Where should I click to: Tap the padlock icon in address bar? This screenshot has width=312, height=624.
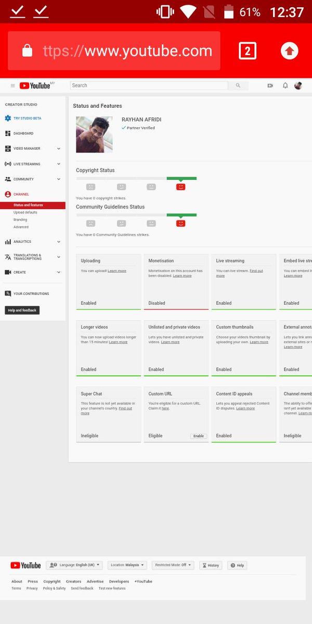coord(28,51)
